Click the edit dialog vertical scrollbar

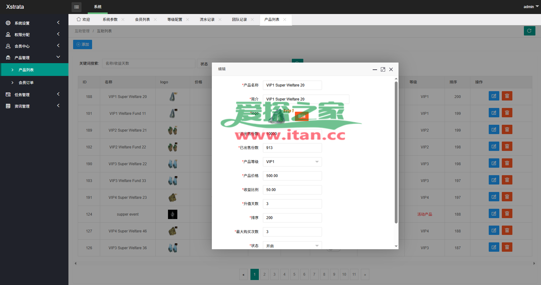[396, 152]
